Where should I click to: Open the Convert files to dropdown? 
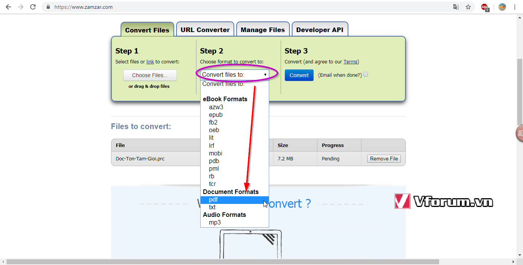235,74
